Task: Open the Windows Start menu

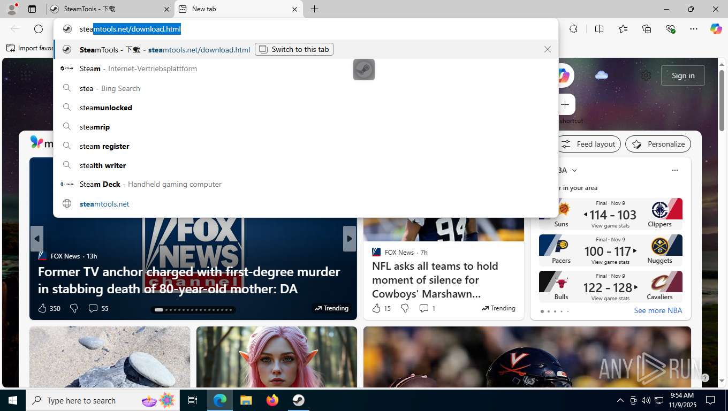Action: click(13, 400)
